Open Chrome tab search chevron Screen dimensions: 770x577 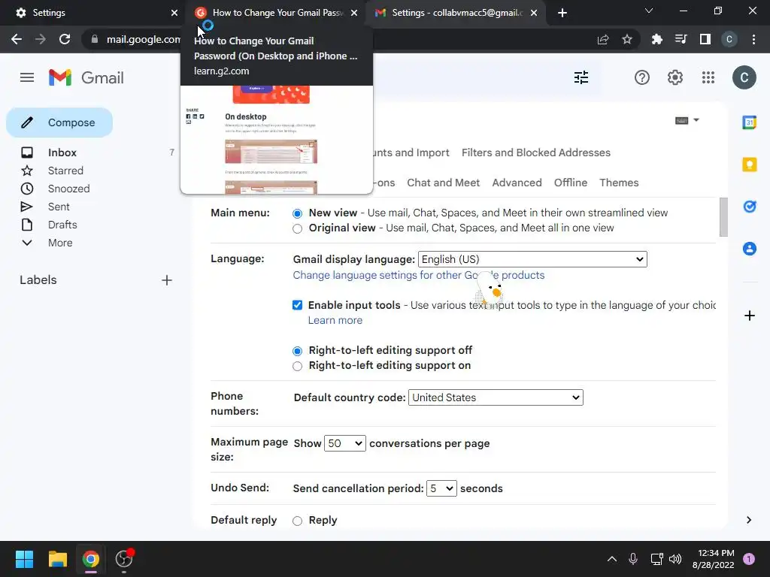coord(649,11)
